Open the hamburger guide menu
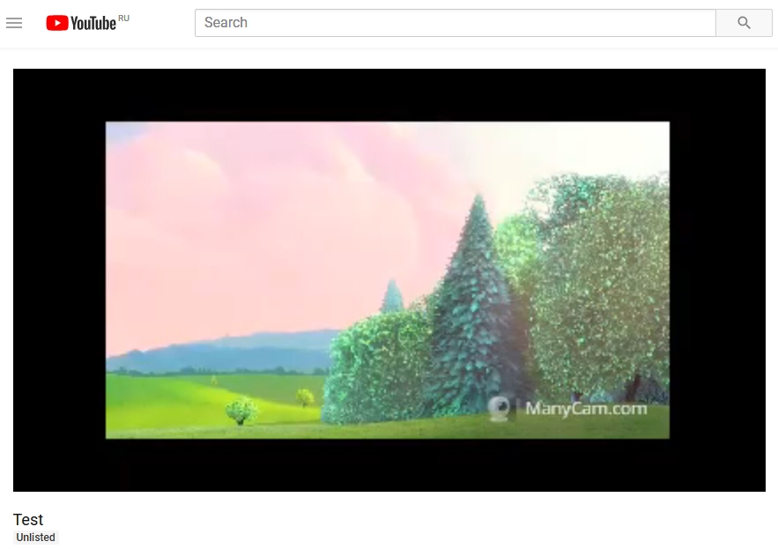The height and width of the screenshot is (549, 778). coord(14,23)
